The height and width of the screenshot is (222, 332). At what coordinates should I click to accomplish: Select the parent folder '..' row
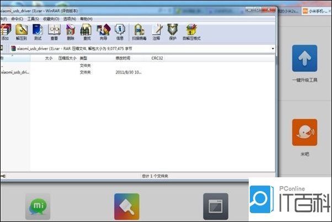2,66
